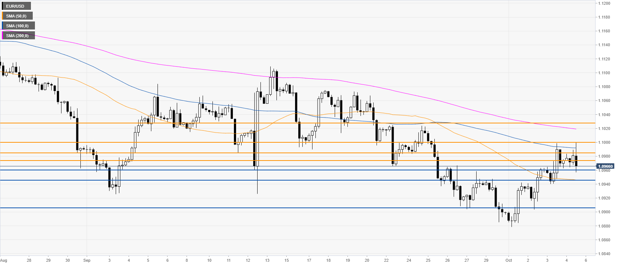This screenshot has width=621, height=265.
Task: Click the 27 date label on time axis
Action: pyautogui.click(x=467, y=260)
